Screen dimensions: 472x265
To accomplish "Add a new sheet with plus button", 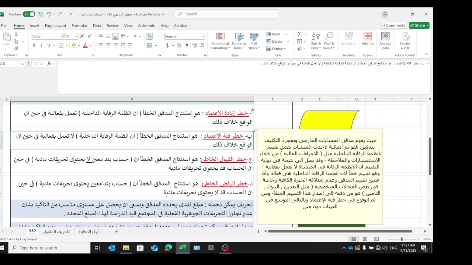I will coord(116,231).
